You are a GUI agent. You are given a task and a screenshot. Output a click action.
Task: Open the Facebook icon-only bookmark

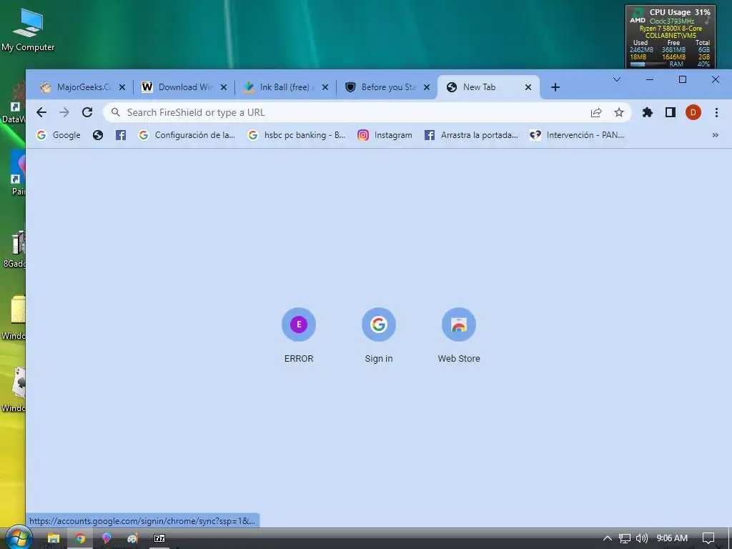(x=120, y=135)
